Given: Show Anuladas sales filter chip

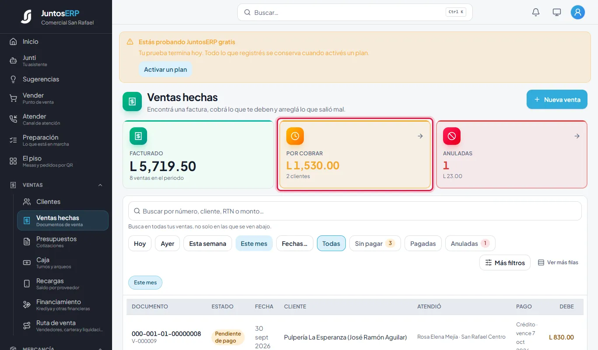Looking at the screenshot, I should (470, 243).
